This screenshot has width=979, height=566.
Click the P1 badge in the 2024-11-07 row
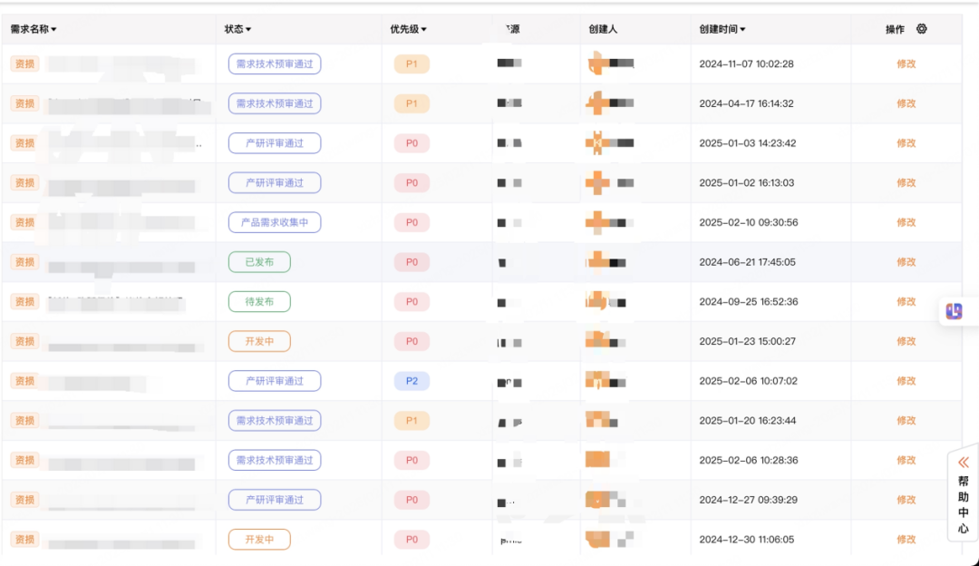click(412, 63)
